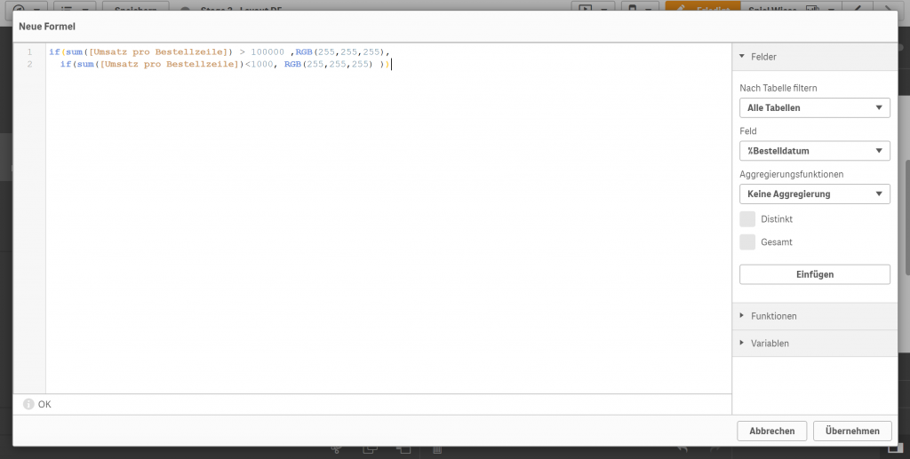The height and width of the screenshot is (459, 910).
Task: Open the Feld dropdown showing %Bestelldatum
Action: click(x=814, y=151)
